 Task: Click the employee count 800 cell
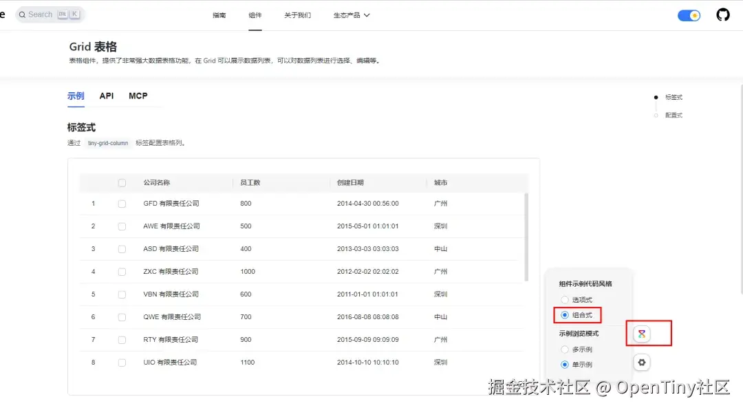(246, 204)
